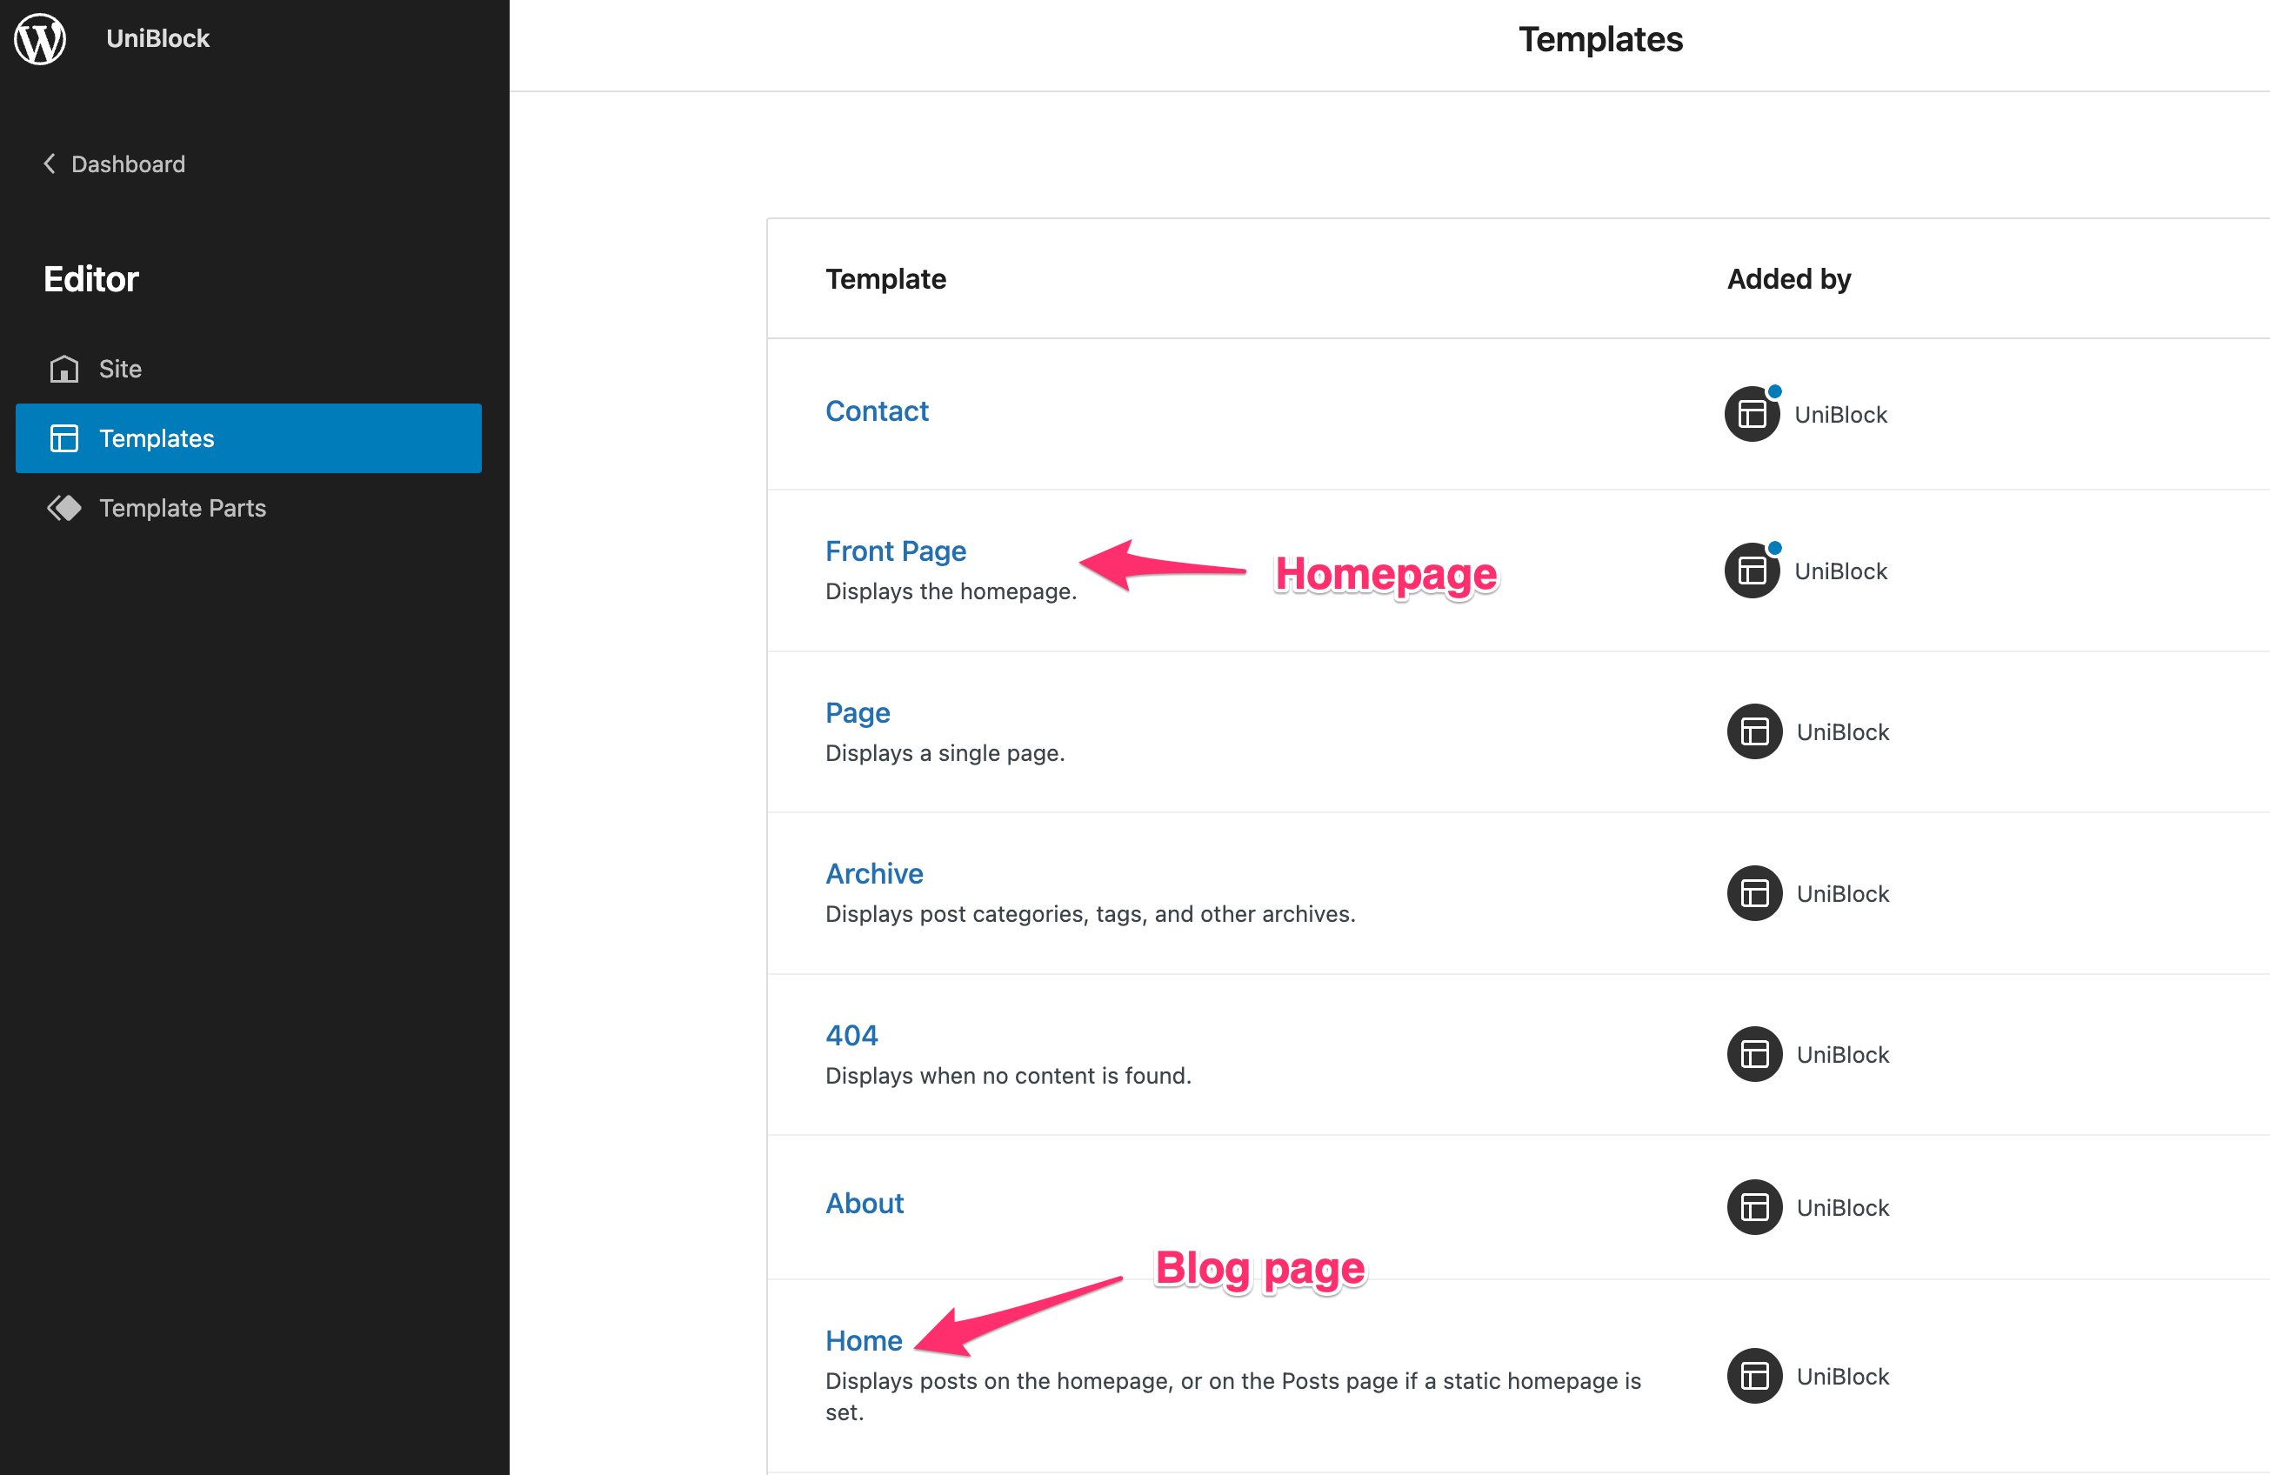Open the Archive template link

point(874,873)
